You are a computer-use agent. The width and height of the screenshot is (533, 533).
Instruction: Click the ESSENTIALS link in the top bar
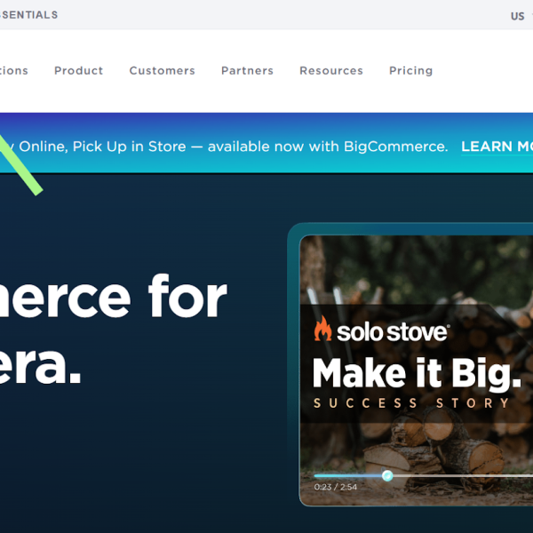29,15
